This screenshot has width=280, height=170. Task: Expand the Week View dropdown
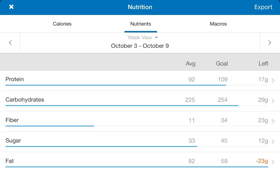(x=143, y=38)
